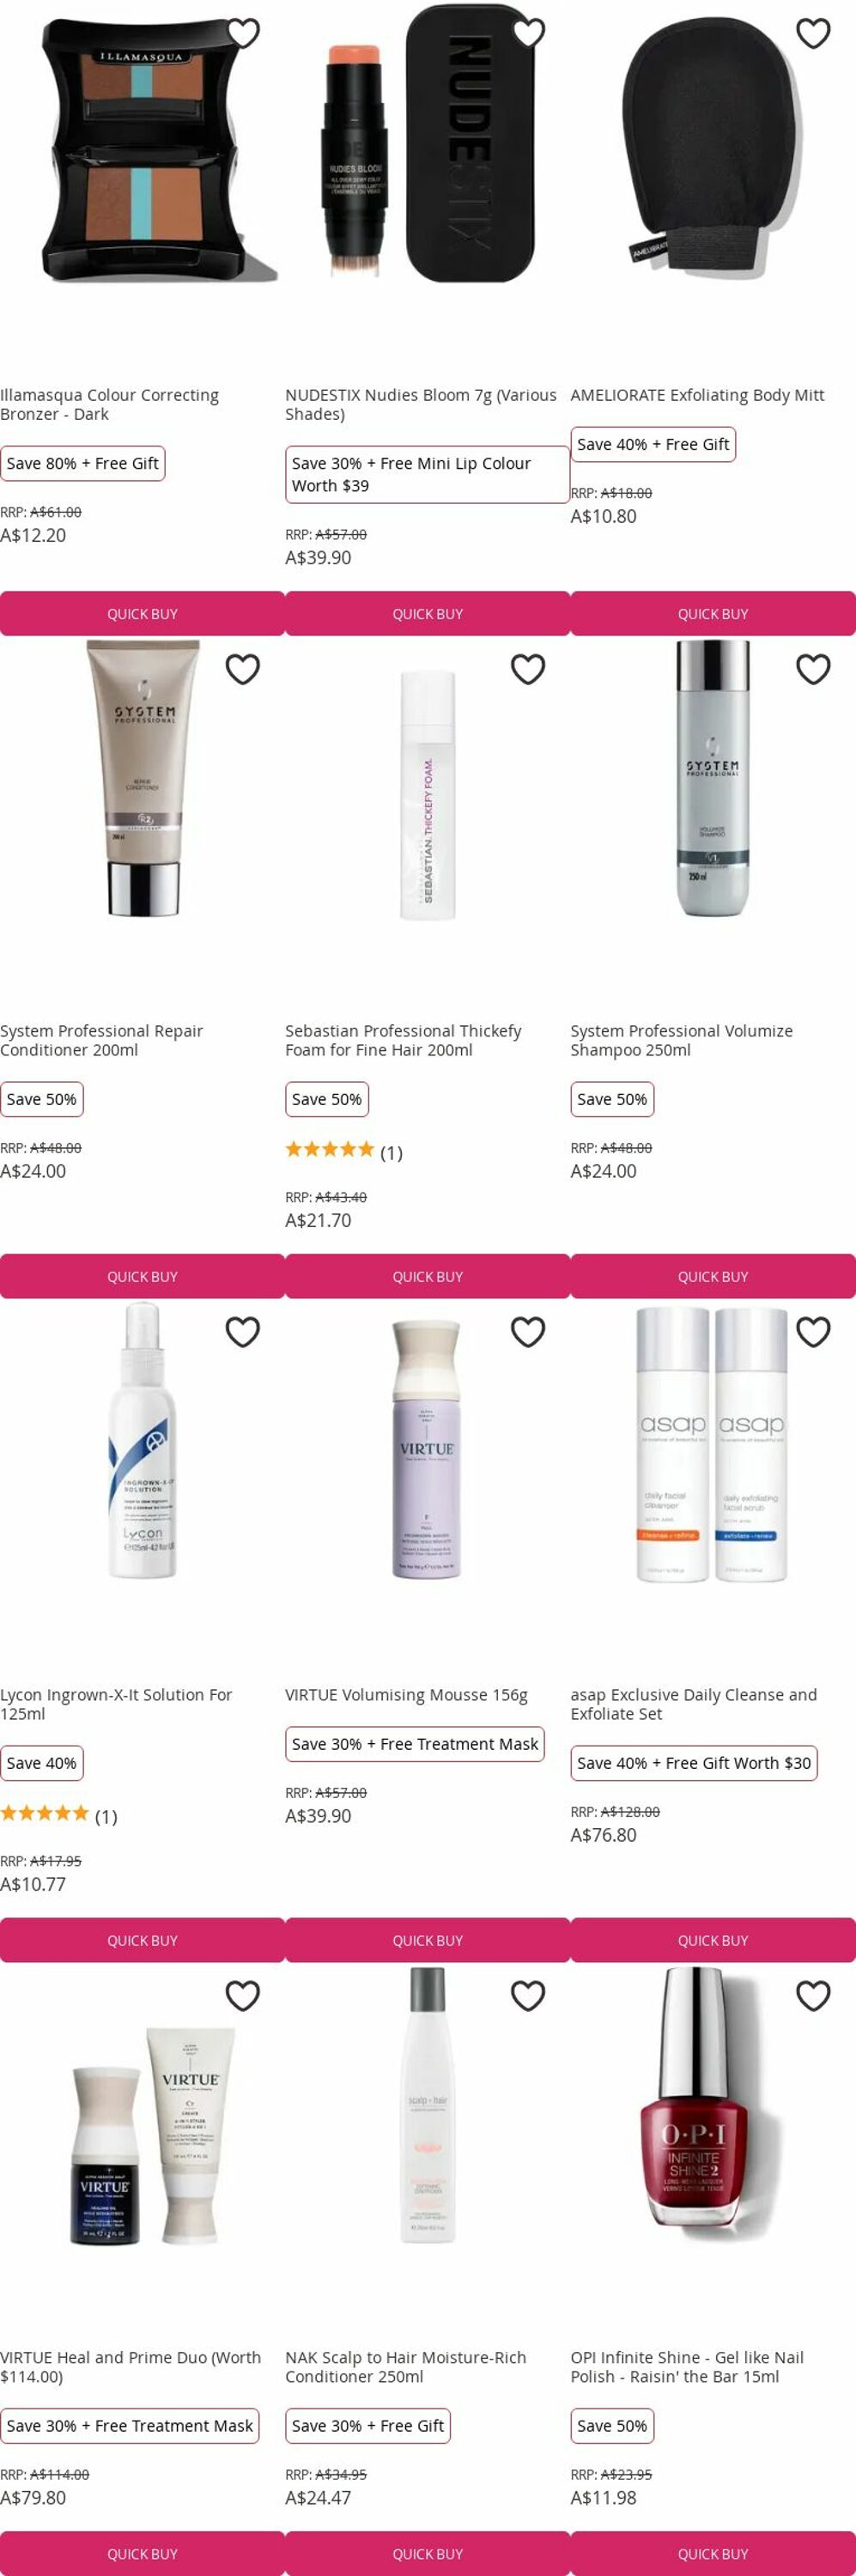The height and width of the screenshot is (2576, 856).
Task: Quick buy the Illamasqua Colour Correcting Bronzer
Action: (142, 613)
